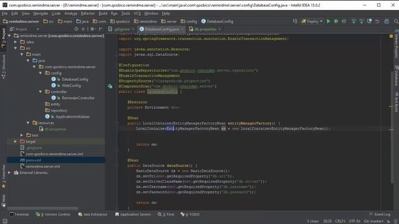
Task: Click the DatabaseConfig class icon in breadcrumb
Action: click(x=204, y=21)
